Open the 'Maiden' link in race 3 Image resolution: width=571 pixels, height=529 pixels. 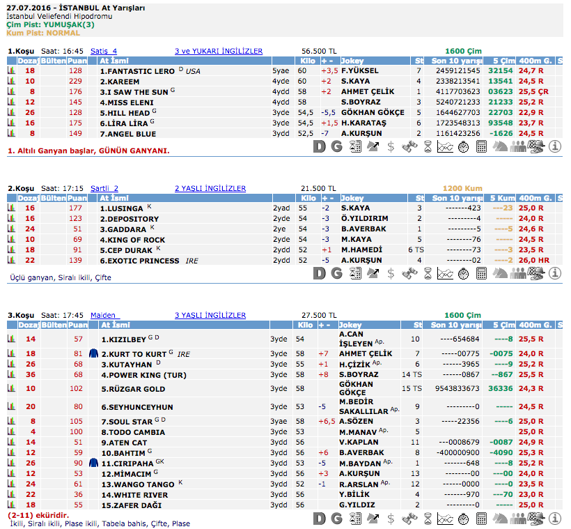[104, 315]
